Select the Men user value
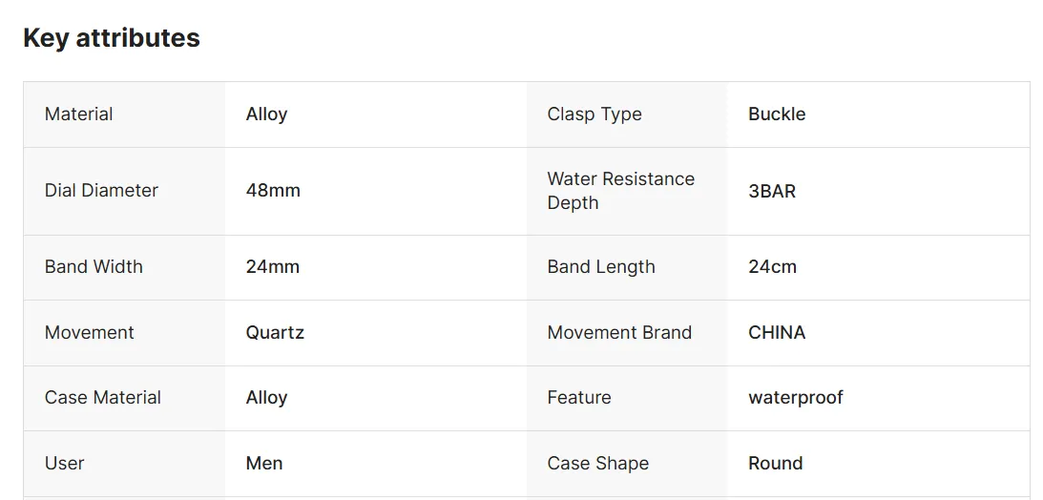The image size is (1043, 500). pyautogui.click(x=264, y=464)
